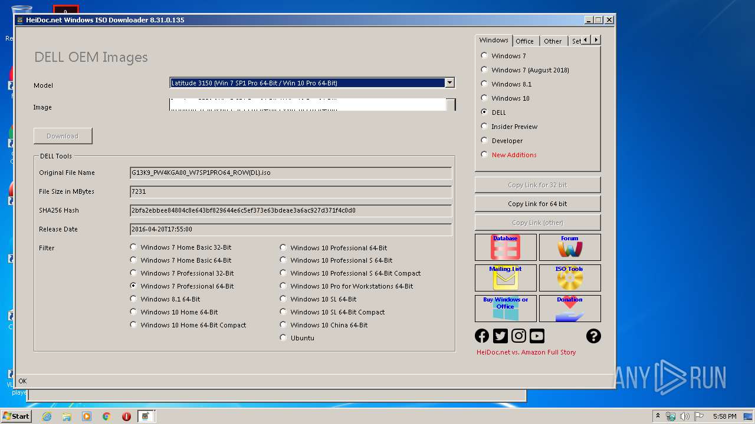Click the Original File Name field
The image size is (755, 424).
click(291, 173)
